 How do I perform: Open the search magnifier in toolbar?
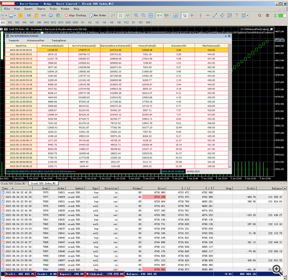point(260,15)
